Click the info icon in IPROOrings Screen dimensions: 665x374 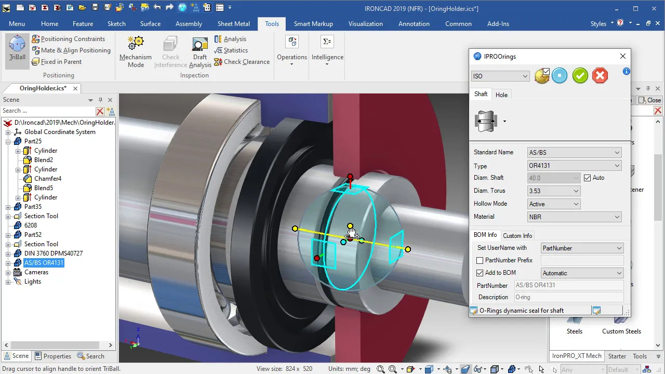tap(627, 71)
